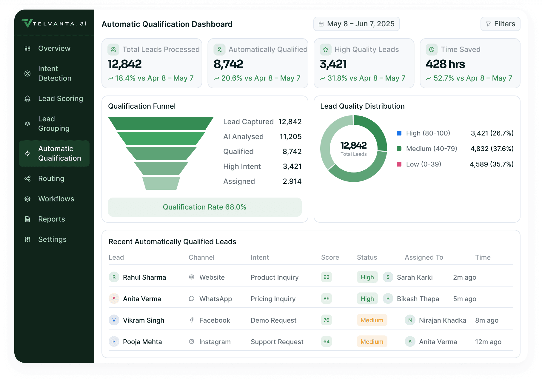Click the Intent Detection target icon

(27, 73)
